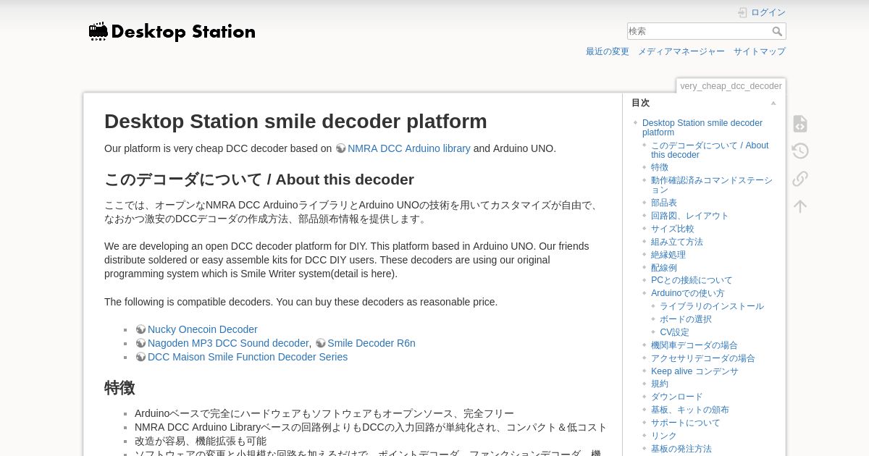The height and width of the screenshot is (456, 869).
Task: Open the Nucky Onecoin Decoder link
Action: (203, 329)
